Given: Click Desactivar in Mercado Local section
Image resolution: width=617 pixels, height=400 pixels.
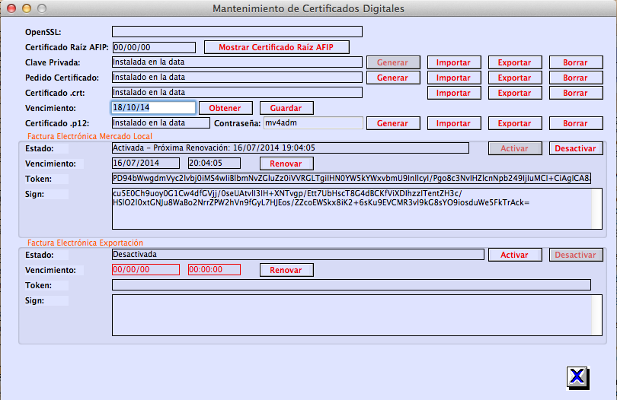Looking at the screenshot, I should (576, 148).
